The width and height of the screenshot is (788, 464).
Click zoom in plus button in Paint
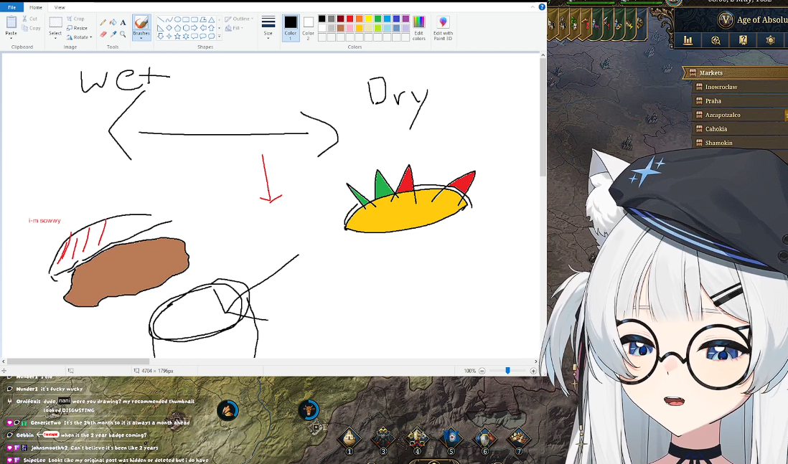(533, 371)
